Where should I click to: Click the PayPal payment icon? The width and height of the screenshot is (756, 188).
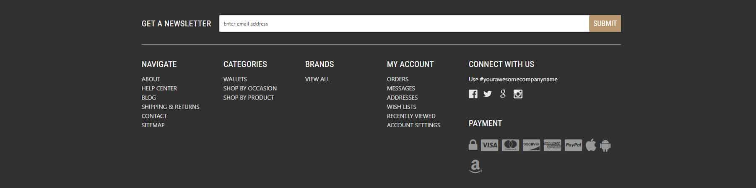(573, 145)
